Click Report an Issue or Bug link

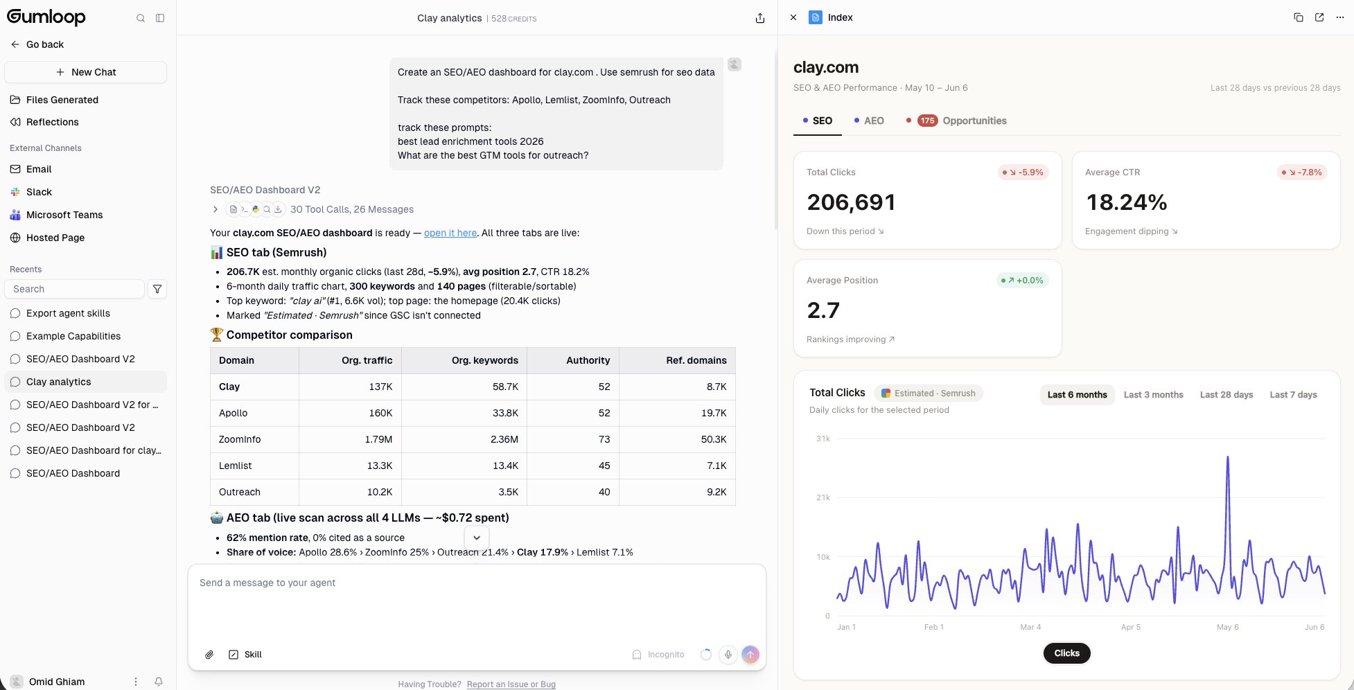511,684
